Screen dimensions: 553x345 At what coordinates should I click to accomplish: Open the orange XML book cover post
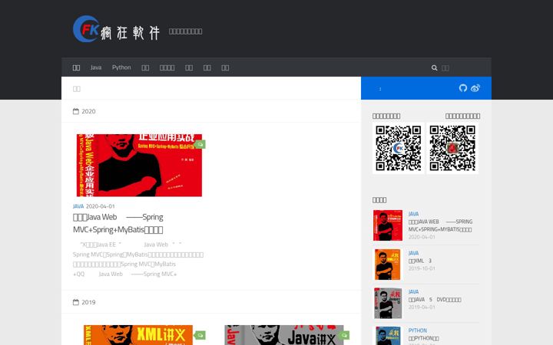click(x=138, y=335)
